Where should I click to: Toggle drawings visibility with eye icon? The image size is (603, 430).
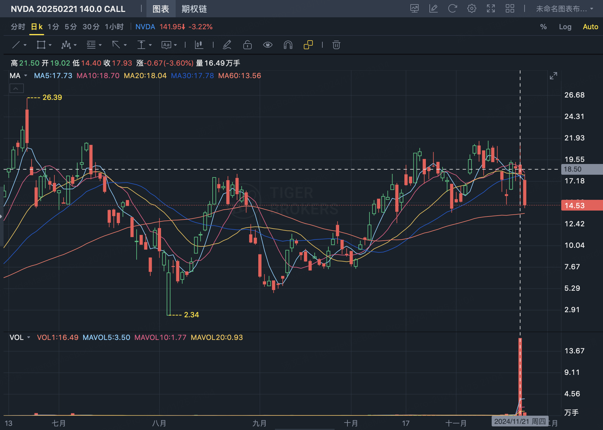[x=268, y=45]
